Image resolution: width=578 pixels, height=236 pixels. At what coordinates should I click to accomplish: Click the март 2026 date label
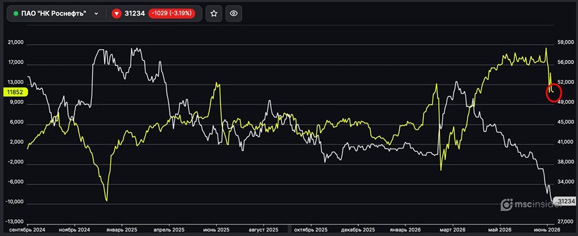click(x=453, y=230)
